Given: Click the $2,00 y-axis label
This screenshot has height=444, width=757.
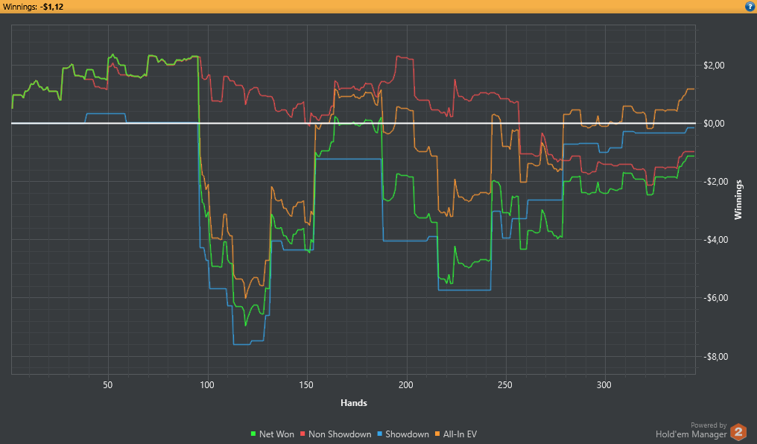Looking at the screenshot, I should (x=714, y=65).
